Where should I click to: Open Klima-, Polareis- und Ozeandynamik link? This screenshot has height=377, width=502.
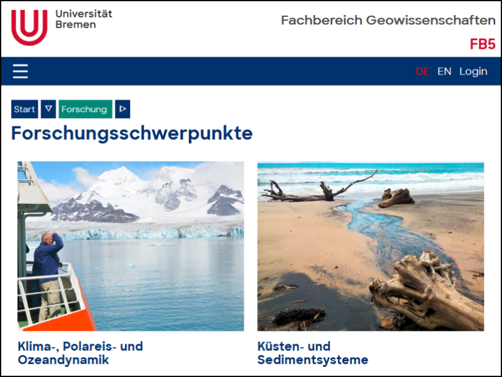pyautogui.click(x=80, y=353)
